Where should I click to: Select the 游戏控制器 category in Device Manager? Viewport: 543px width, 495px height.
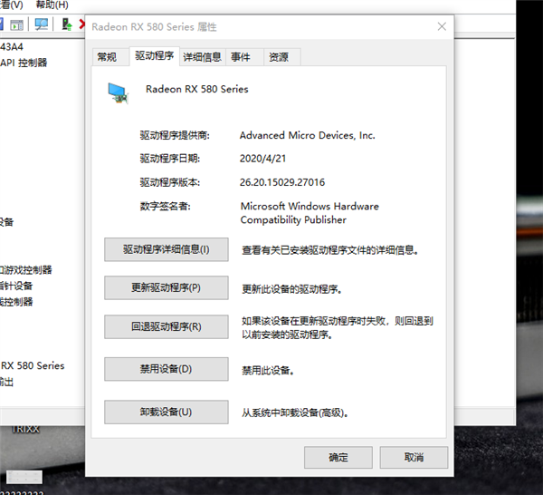[26, 270]
